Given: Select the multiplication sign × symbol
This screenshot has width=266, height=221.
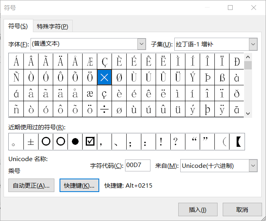Looking at the screenshot, I should click(104, 77).
